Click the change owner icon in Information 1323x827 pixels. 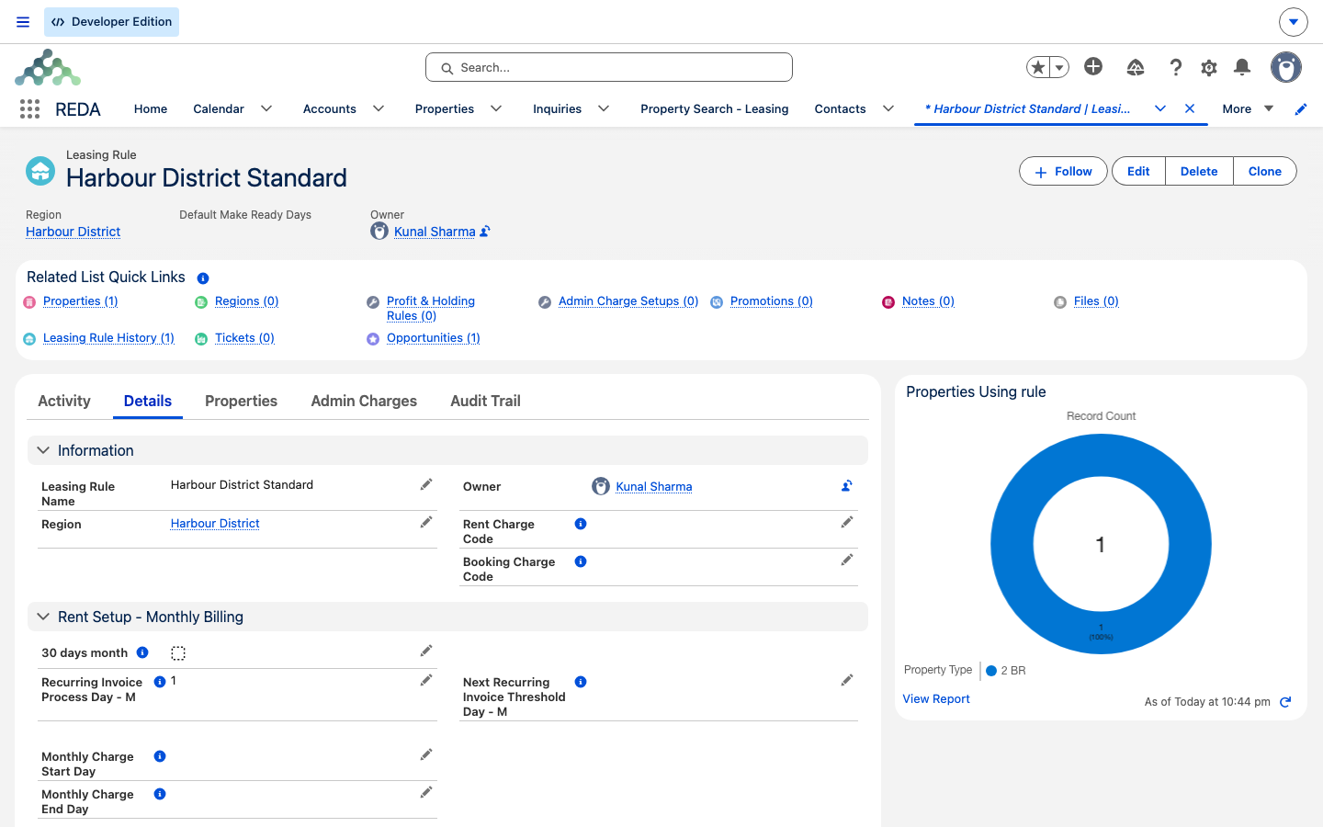(x=846, y=486)
